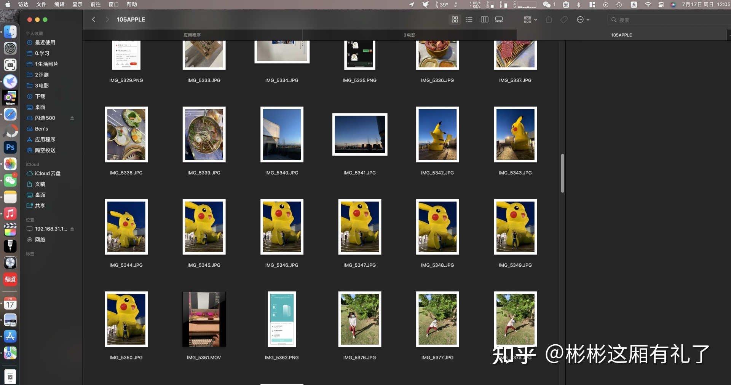Switch Finder to icon view
The width and height of the screenshot is (731, 385).
click(455, 19)
